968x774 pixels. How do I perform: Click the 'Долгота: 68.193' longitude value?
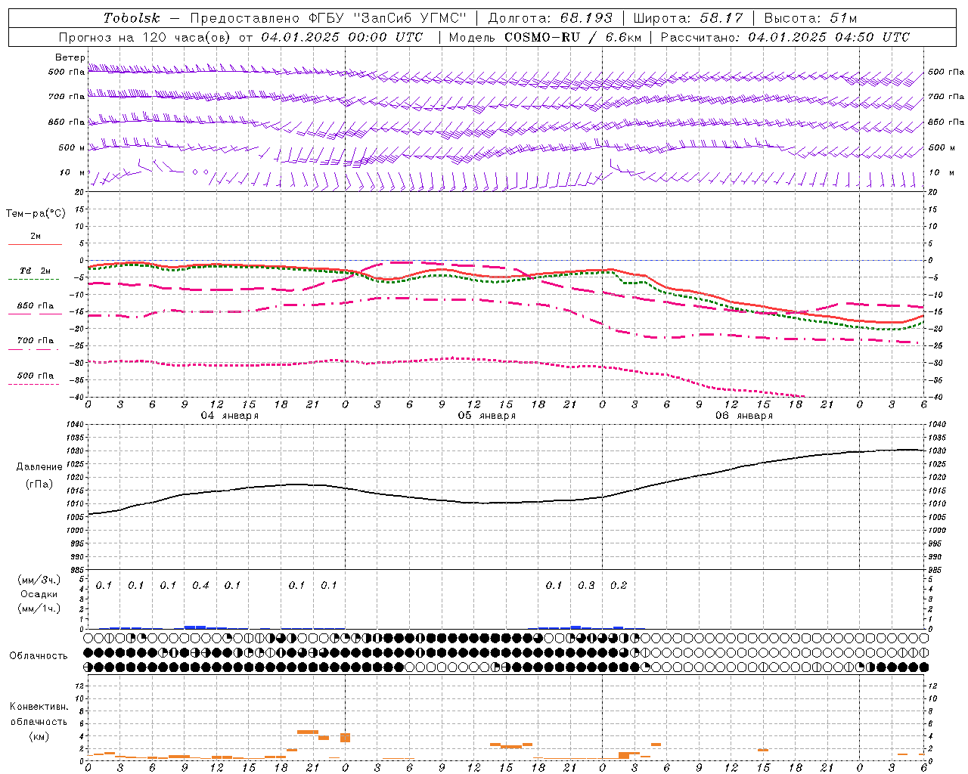tap(551, 18)
